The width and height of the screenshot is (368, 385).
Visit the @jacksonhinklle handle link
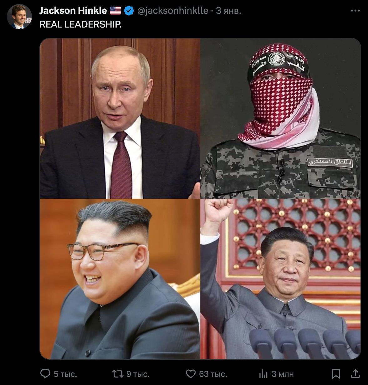point(173,11)
